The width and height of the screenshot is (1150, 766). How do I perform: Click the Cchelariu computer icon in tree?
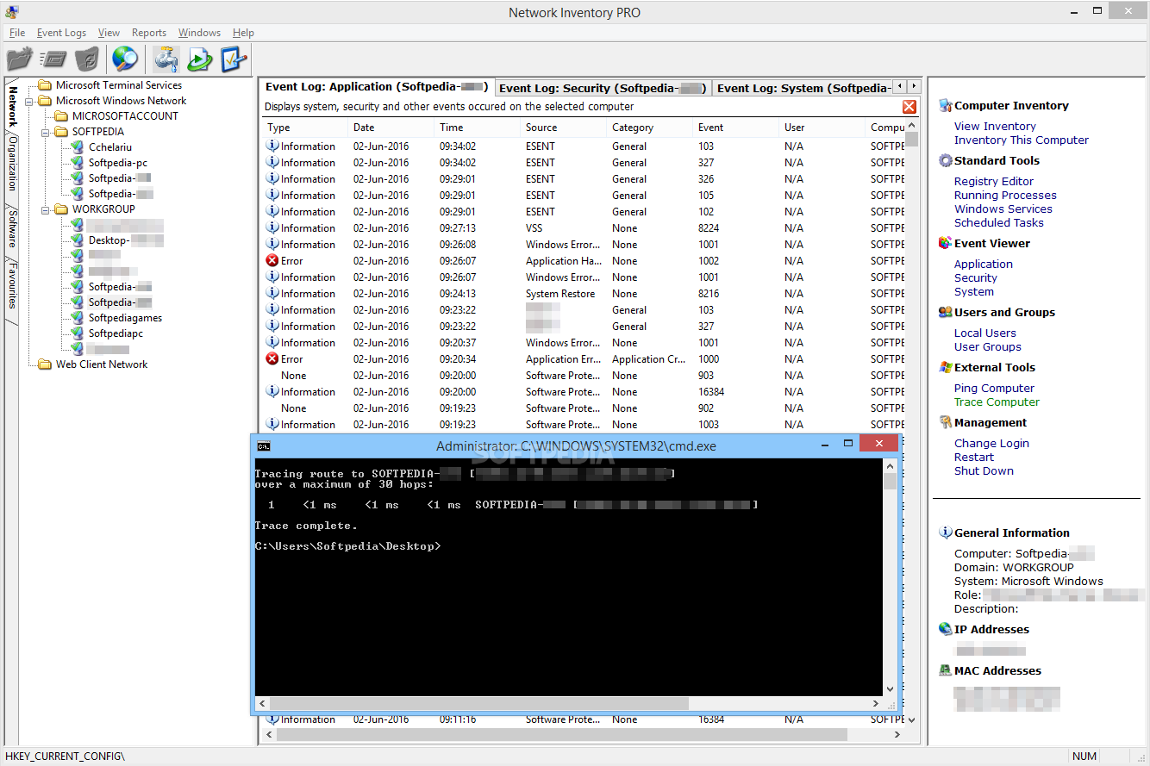tap(78, 147)
